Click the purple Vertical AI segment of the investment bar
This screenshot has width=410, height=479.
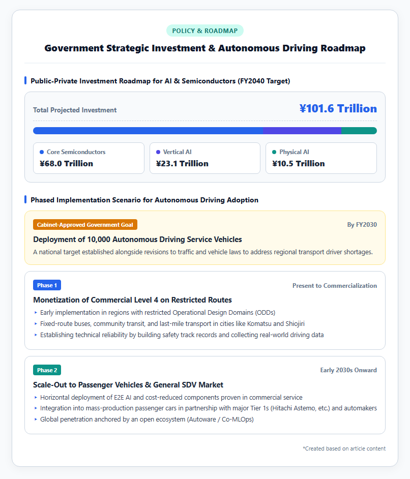302,131
